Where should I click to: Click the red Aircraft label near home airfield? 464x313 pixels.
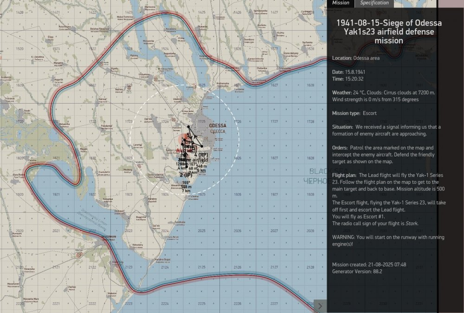184,151
